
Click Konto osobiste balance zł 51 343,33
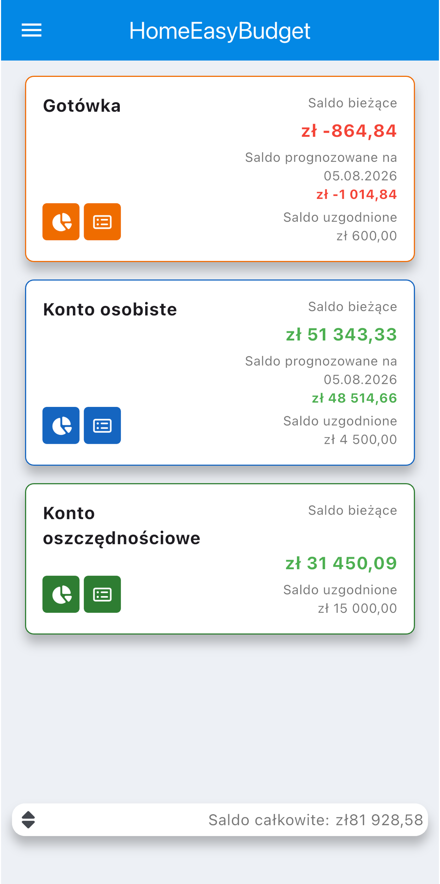[342, 334]
